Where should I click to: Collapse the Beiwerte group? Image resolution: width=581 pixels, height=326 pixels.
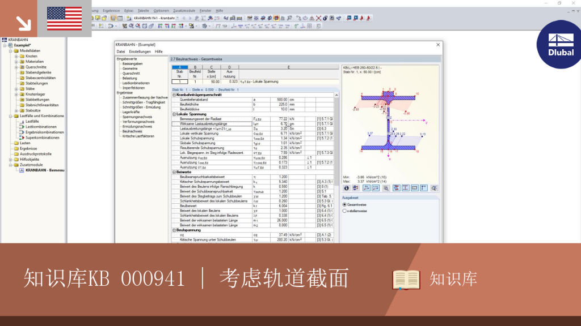point(174,172)
